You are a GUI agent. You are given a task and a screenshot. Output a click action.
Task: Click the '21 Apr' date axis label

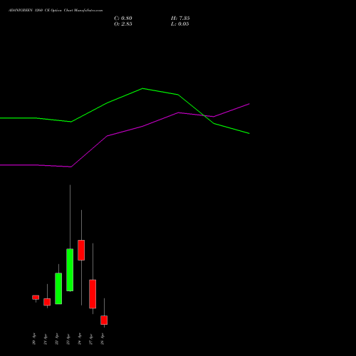tap(46, 339)
